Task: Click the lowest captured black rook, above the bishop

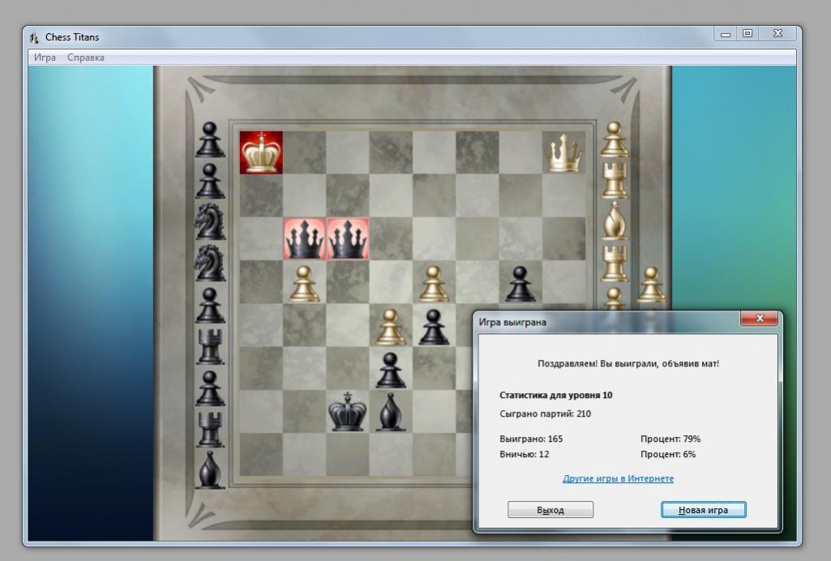Action: 210,429
